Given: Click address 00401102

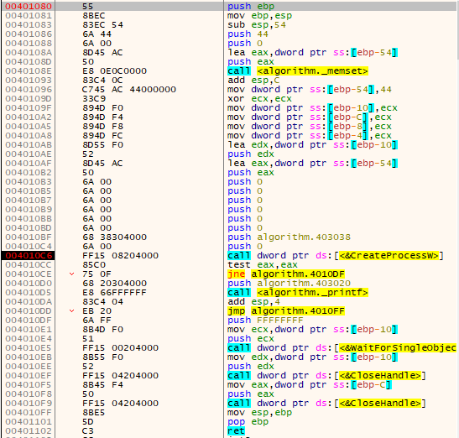Looking at the screenshot, I should point(29,431).
